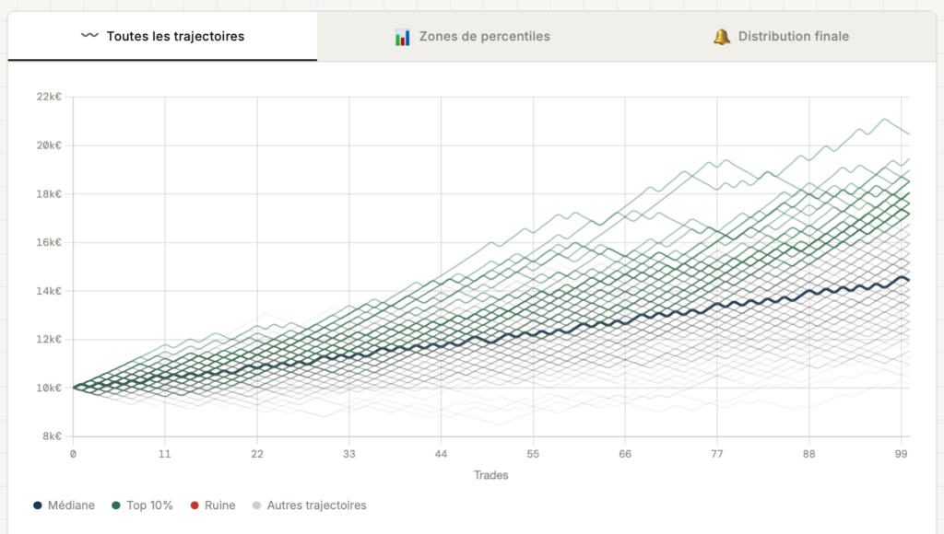This screenshot has width=944, height=534.
Task: Select the "Distribution finale" tab text
Action: (794, 37)
